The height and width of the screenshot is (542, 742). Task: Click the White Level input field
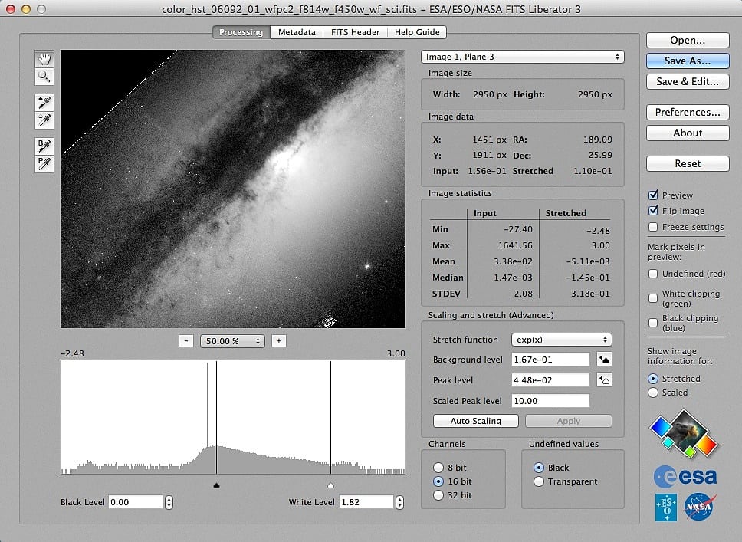point(365,502)
